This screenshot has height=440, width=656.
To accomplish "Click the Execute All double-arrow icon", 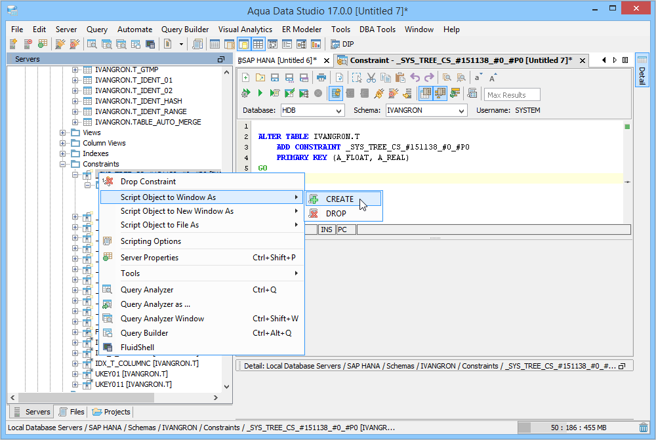I will click(245, 93).
